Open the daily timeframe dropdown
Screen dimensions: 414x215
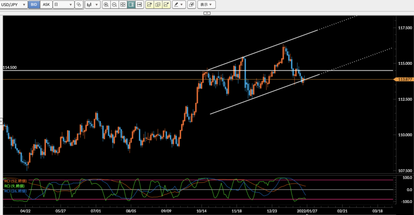tap(63, 4)
